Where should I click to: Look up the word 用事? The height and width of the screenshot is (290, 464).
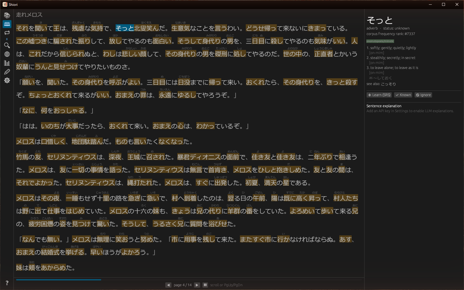190,239
